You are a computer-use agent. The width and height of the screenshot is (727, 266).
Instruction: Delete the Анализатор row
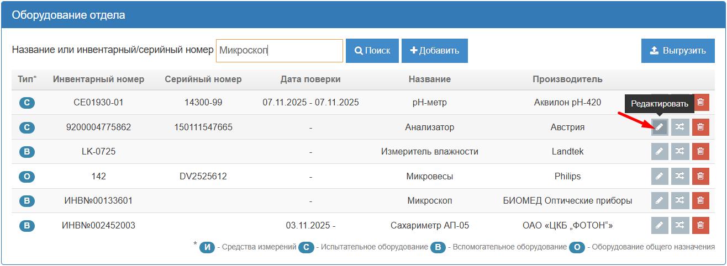(x=700, y=127)
